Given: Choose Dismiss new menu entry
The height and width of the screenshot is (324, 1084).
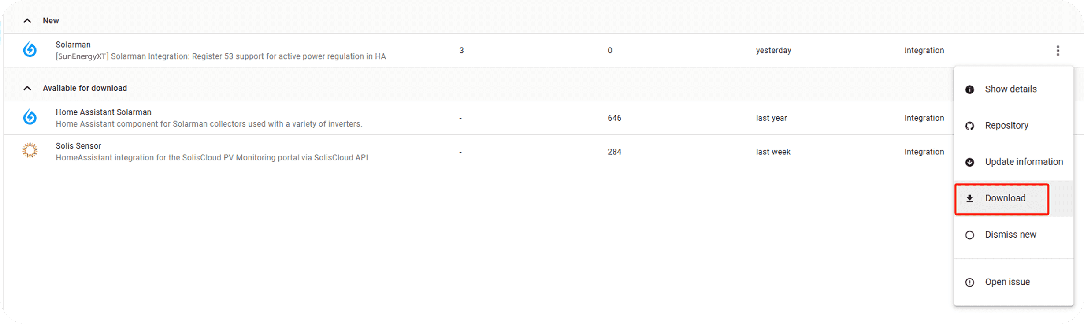Looking at the screenshot, I should (x=1010, y=235).
